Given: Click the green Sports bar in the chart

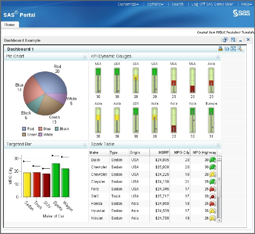Looking at the screenshot, I should click(x=56, y=180).
